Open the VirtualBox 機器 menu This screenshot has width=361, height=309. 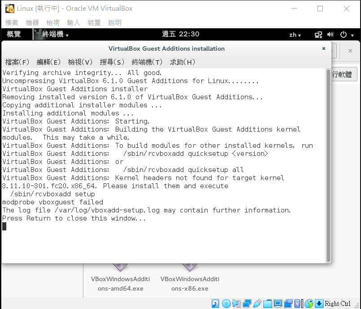point(32,22)
